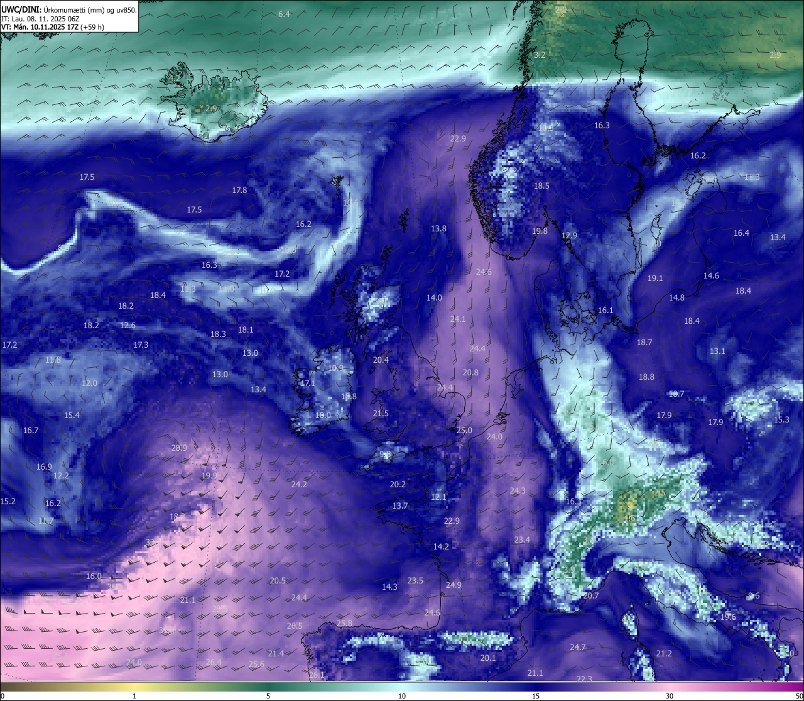Click the map value "28.9"
804x701 pixels.
tap(179, 448)
